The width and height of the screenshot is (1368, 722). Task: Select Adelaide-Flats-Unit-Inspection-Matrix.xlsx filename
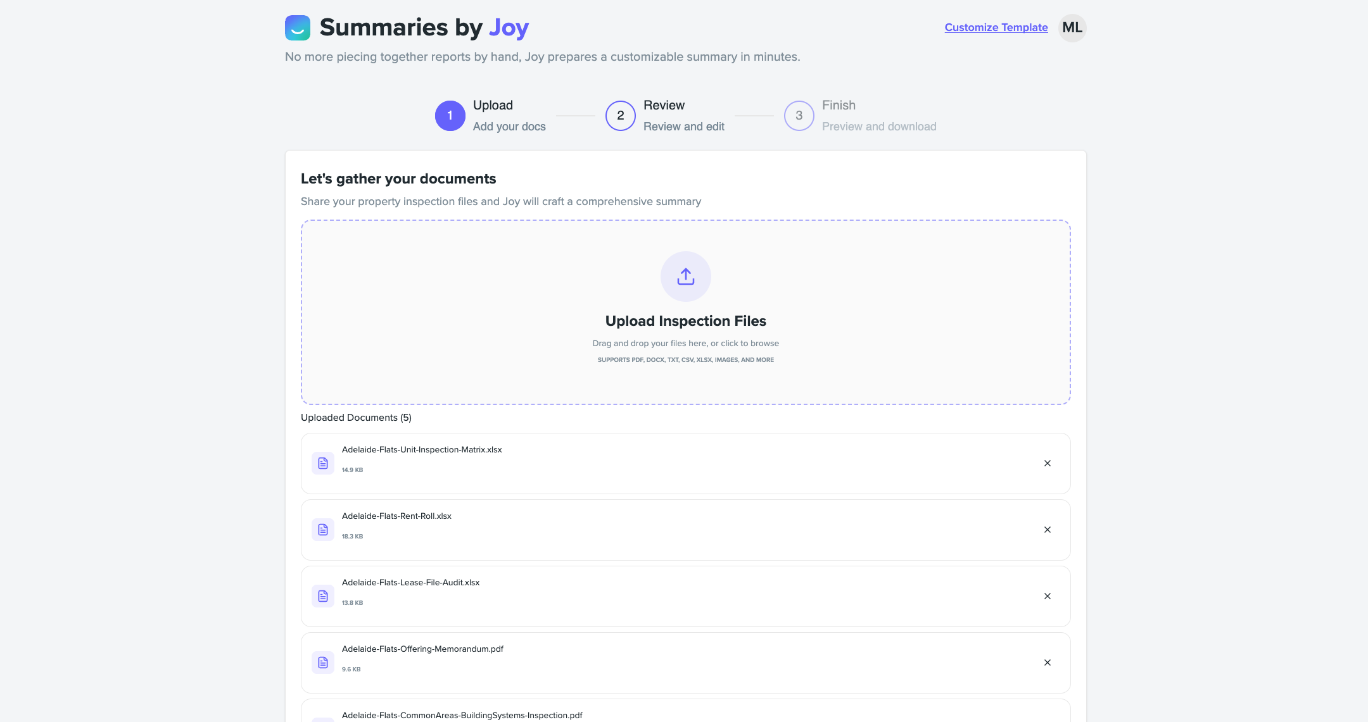(422, 449)
